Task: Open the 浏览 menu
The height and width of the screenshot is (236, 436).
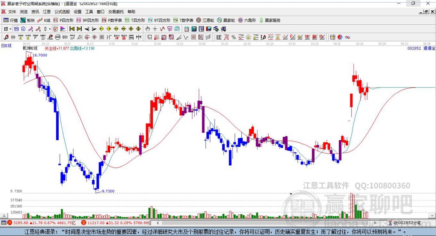Action: pyautogui.click(x=24, y=12)
